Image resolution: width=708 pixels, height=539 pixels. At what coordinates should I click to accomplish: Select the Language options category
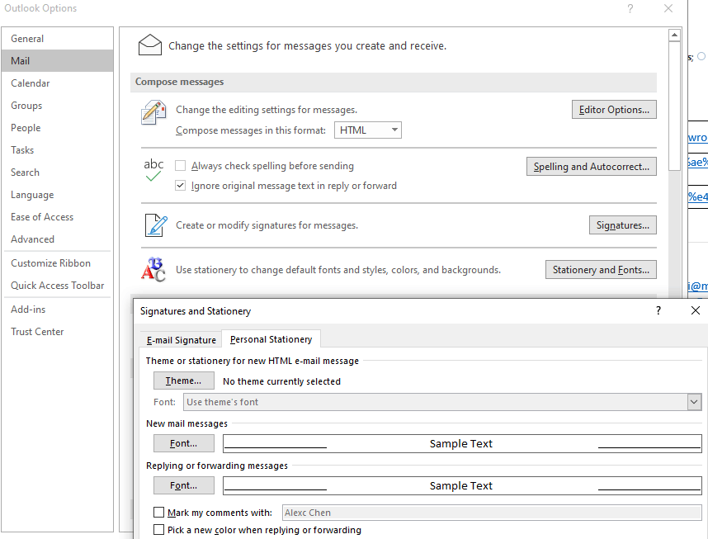click(x=57, y=195)
